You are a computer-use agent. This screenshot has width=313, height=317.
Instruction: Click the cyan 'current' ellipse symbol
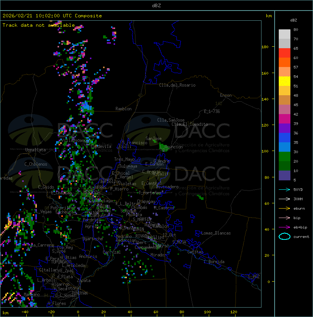click(x=284, y=236)
